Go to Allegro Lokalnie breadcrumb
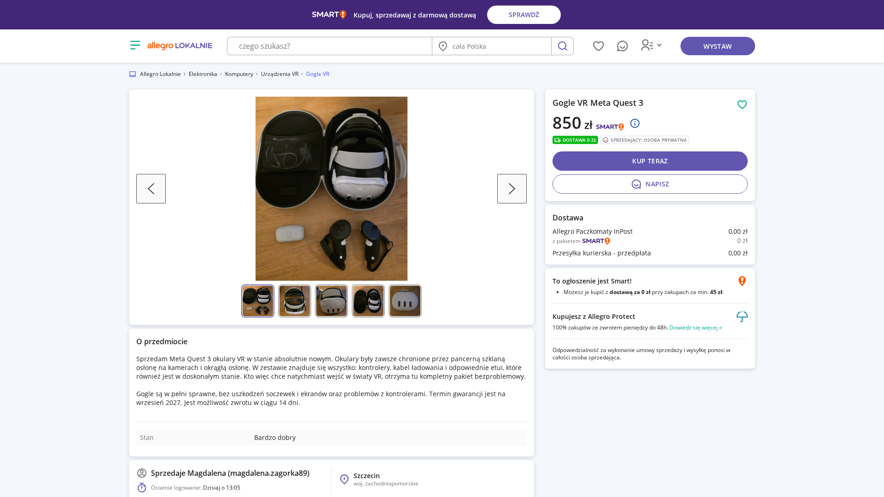 pyautogui.click(x=160, y=74)
